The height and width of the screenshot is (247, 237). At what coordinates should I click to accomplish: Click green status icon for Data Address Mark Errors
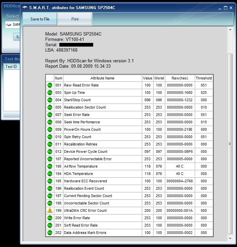click(x=50, y=233)
